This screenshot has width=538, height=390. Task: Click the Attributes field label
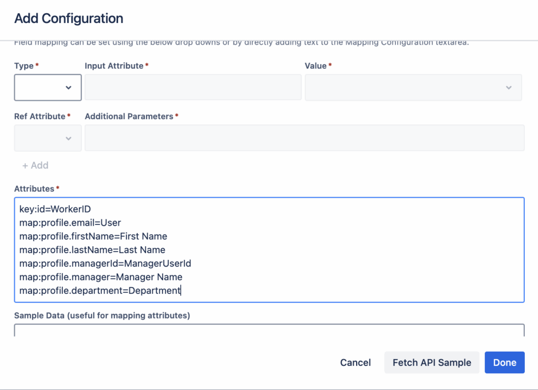click(x=34, y=188)
